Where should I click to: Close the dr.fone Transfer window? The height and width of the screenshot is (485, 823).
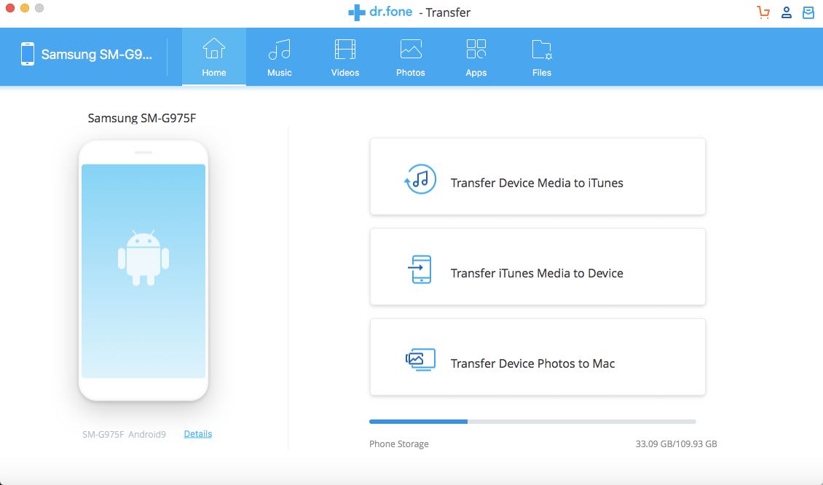click(x=10, y=8)
